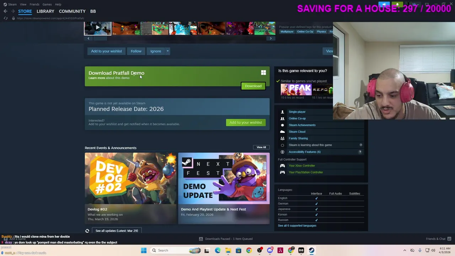Click the Windows platform icon on the demo banner

263,73
